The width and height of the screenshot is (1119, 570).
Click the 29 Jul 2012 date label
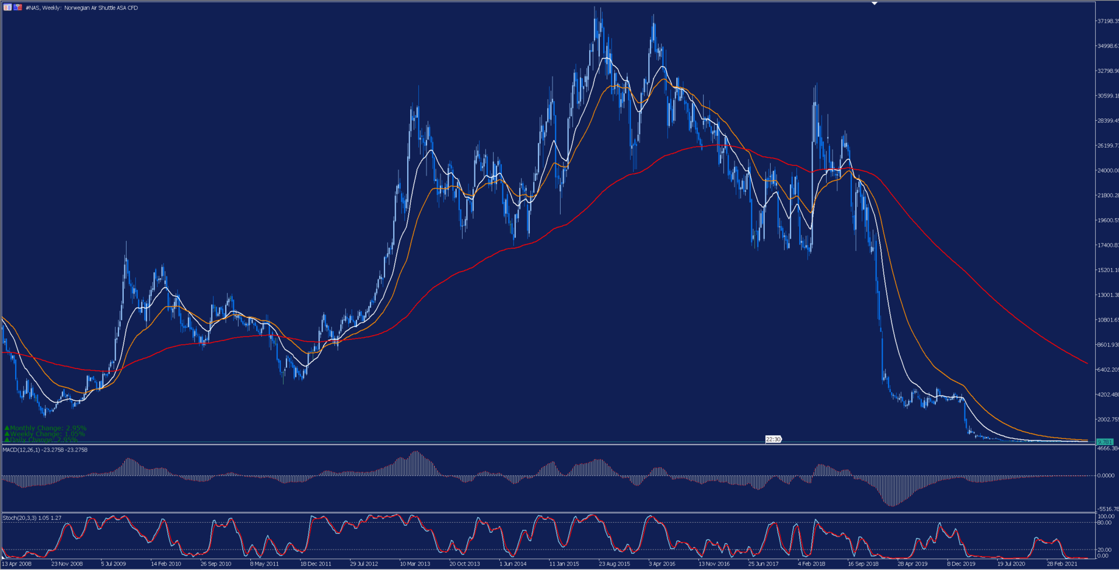364,564
